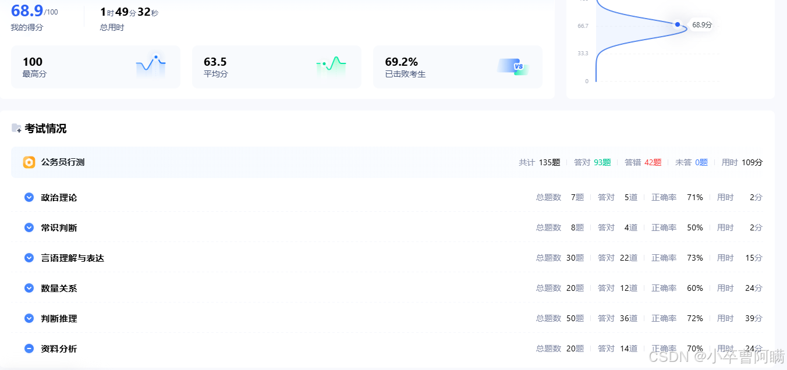Viewport: 787px width, 370px height.
Task: Click the 言语理解与表达 row label
Action: (72, 258)
